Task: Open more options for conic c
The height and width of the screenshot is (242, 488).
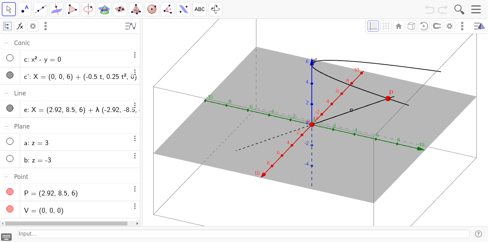Action: coord(135,55)
